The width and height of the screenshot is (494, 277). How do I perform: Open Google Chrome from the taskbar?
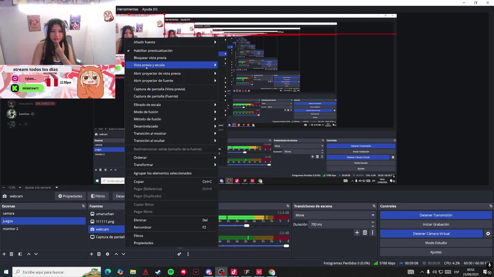click(x=272, y=272)
